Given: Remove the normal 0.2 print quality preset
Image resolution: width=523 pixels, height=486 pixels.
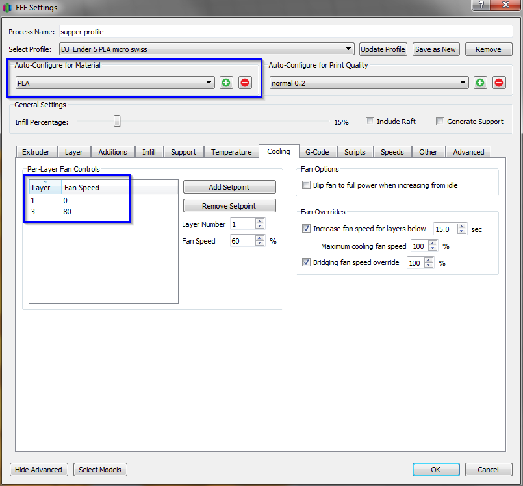Looking at the screenshot, I should [x=499, y=83].
